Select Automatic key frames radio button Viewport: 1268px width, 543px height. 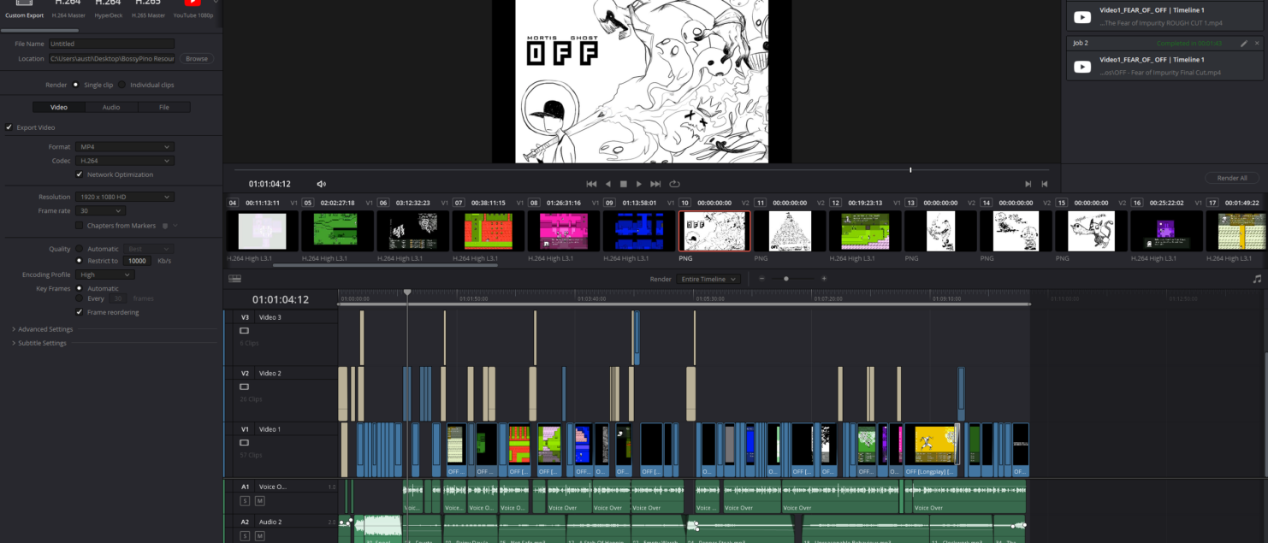click(80, 288)
